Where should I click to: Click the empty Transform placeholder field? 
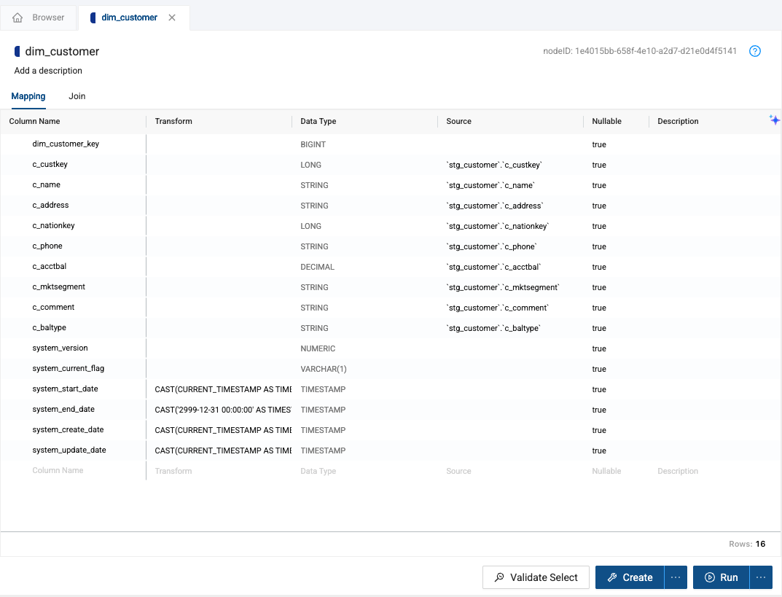point(173,472)
